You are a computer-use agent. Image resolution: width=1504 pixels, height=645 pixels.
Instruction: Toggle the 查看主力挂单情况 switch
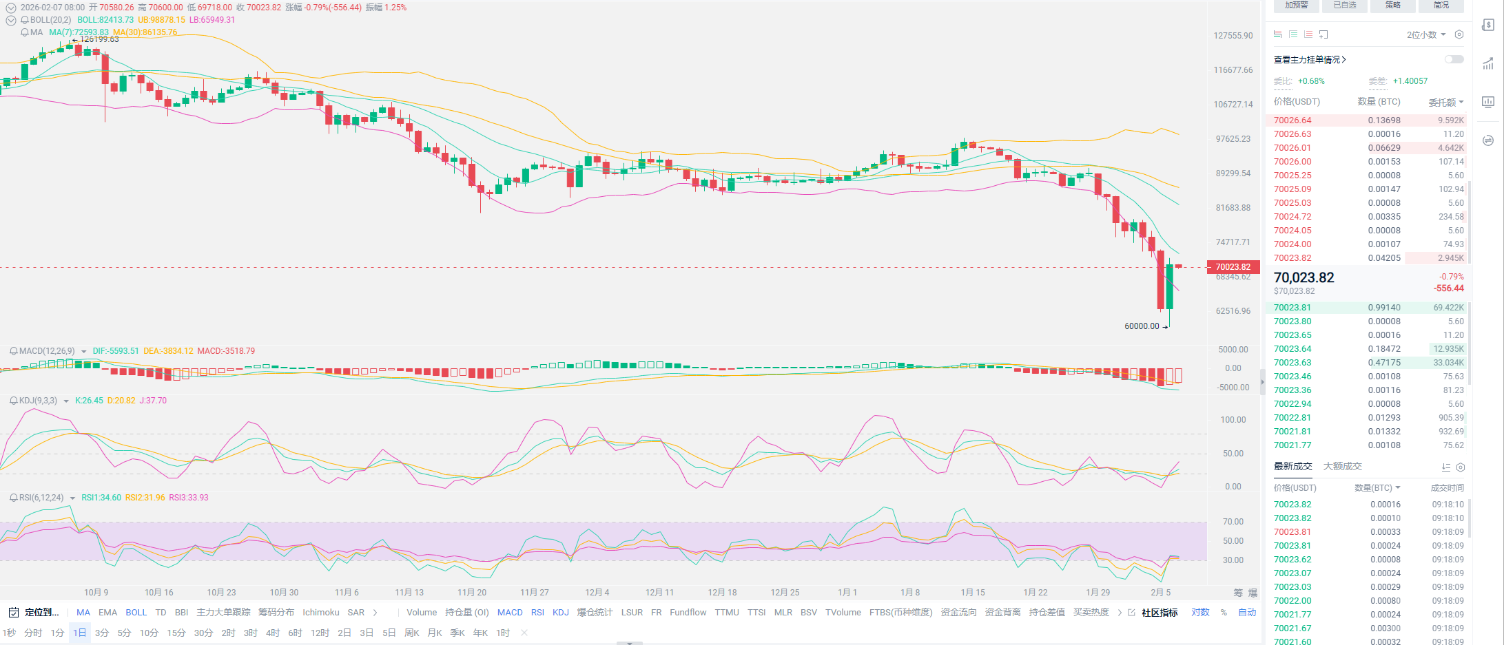pyautogui.click(x=1454, y=59)
